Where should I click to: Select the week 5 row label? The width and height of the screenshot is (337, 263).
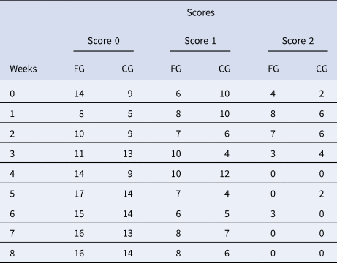pyautogui.click(x=12, y=194)
